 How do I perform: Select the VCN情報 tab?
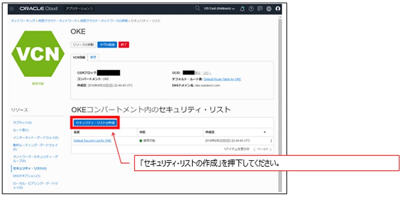pyautogui.click(x=79, y=58)
